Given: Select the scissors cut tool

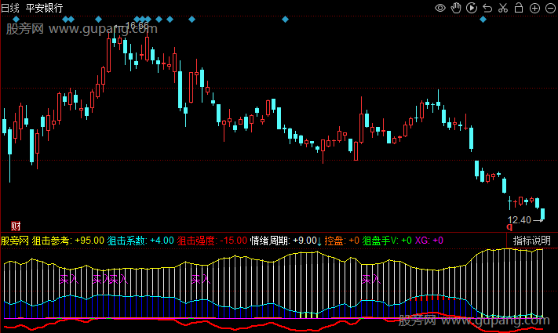Looking at the screenshot, I should click(503, 8).
